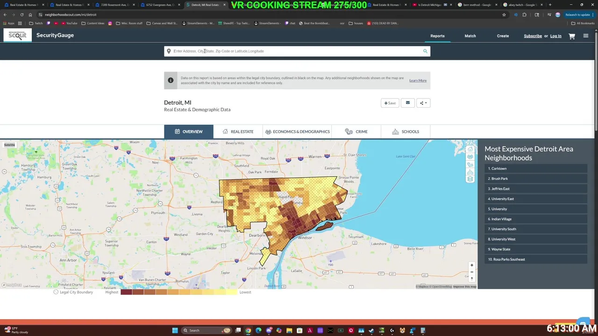Click the Windows Start button

tap(175, 330)
